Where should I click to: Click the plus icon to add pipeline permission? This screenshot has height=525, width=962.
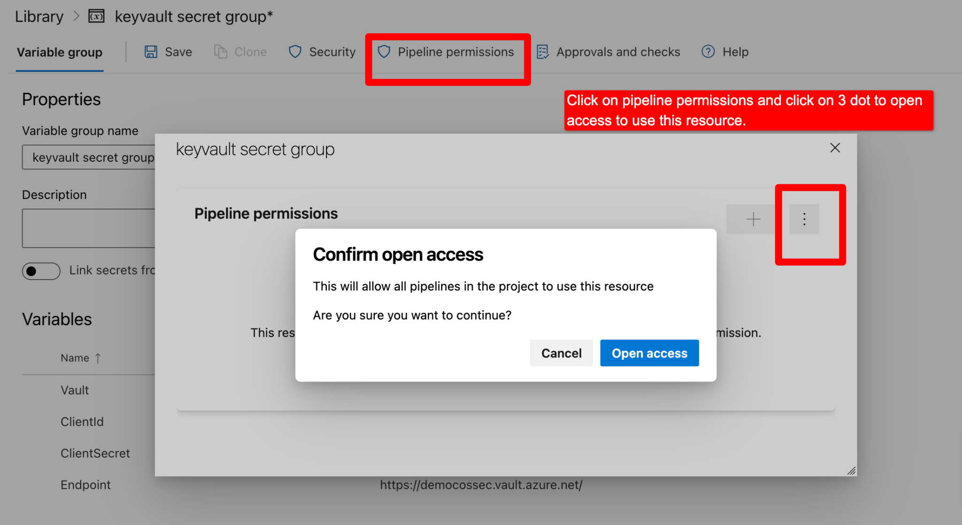(753, 219)
